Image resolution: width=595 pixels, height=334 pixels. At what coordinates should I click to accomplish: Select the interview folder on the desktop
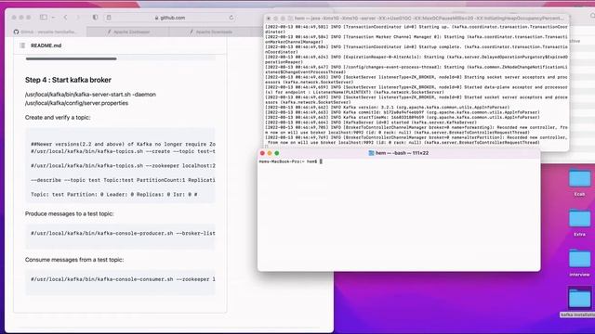point(579,263)
